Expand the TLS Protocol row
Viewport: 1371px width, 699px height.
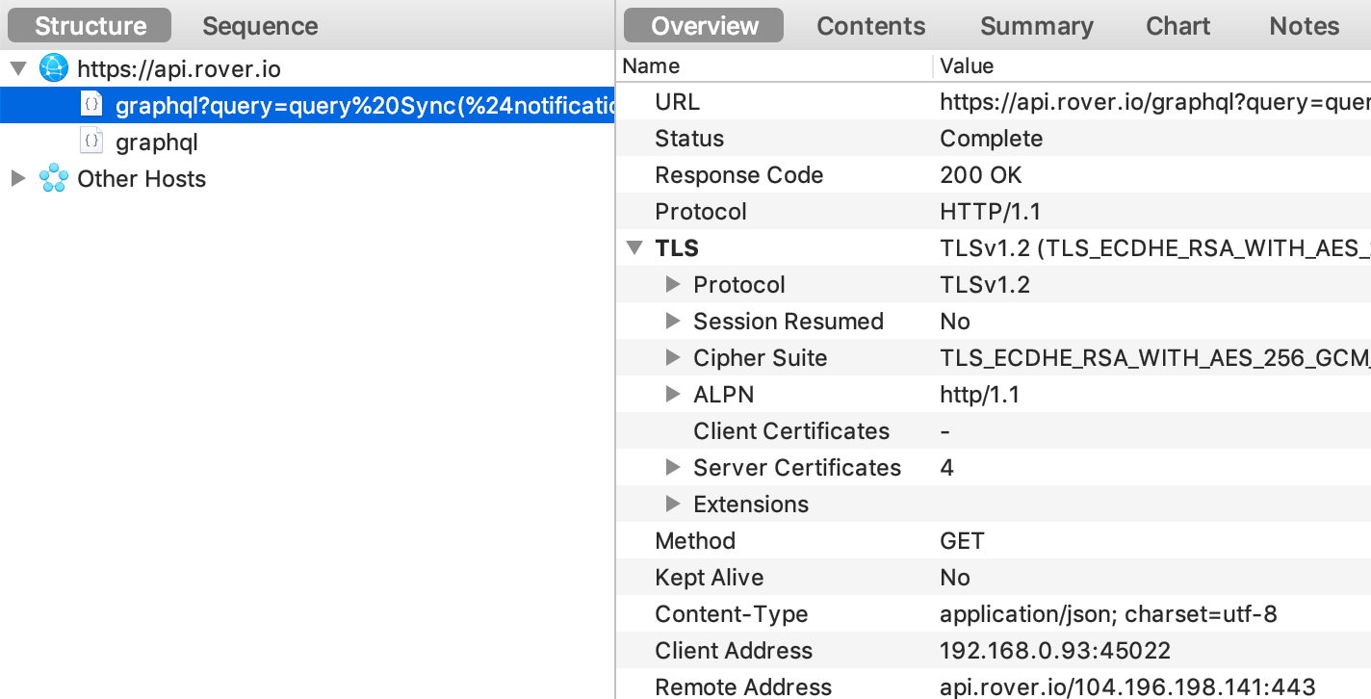673,285
